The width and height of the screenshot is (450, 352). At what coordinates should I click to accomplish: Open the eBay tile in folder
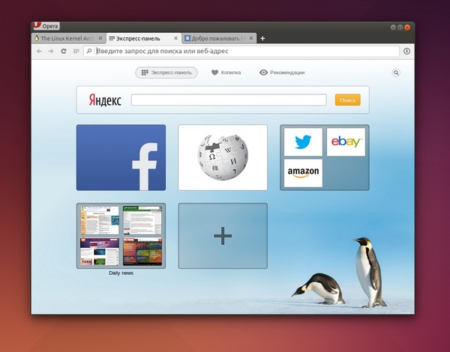point(346,142)
